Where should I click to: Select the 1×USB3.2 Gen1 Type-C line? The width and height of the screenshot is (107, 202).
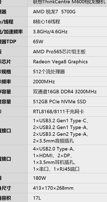pos(61,121)
